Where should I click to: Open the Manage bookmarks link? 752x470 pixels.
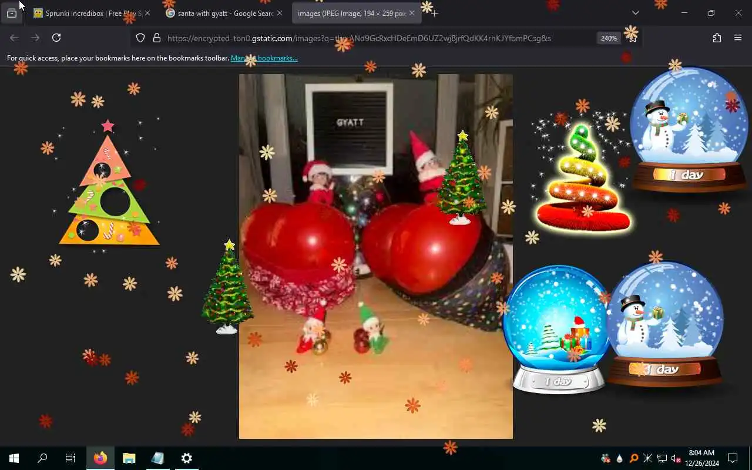(264, 58)
